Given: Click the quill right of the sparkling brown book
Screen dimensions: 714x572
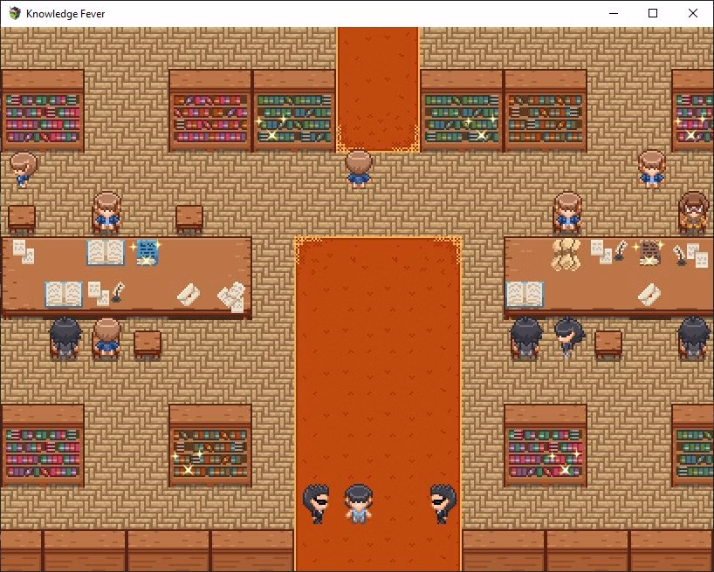Looking at the screenshot, I should [x=679, y=255].
